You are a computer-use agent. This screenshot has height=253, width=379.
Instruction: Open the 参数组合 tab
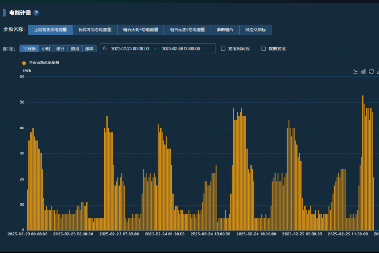pos(225,30)
